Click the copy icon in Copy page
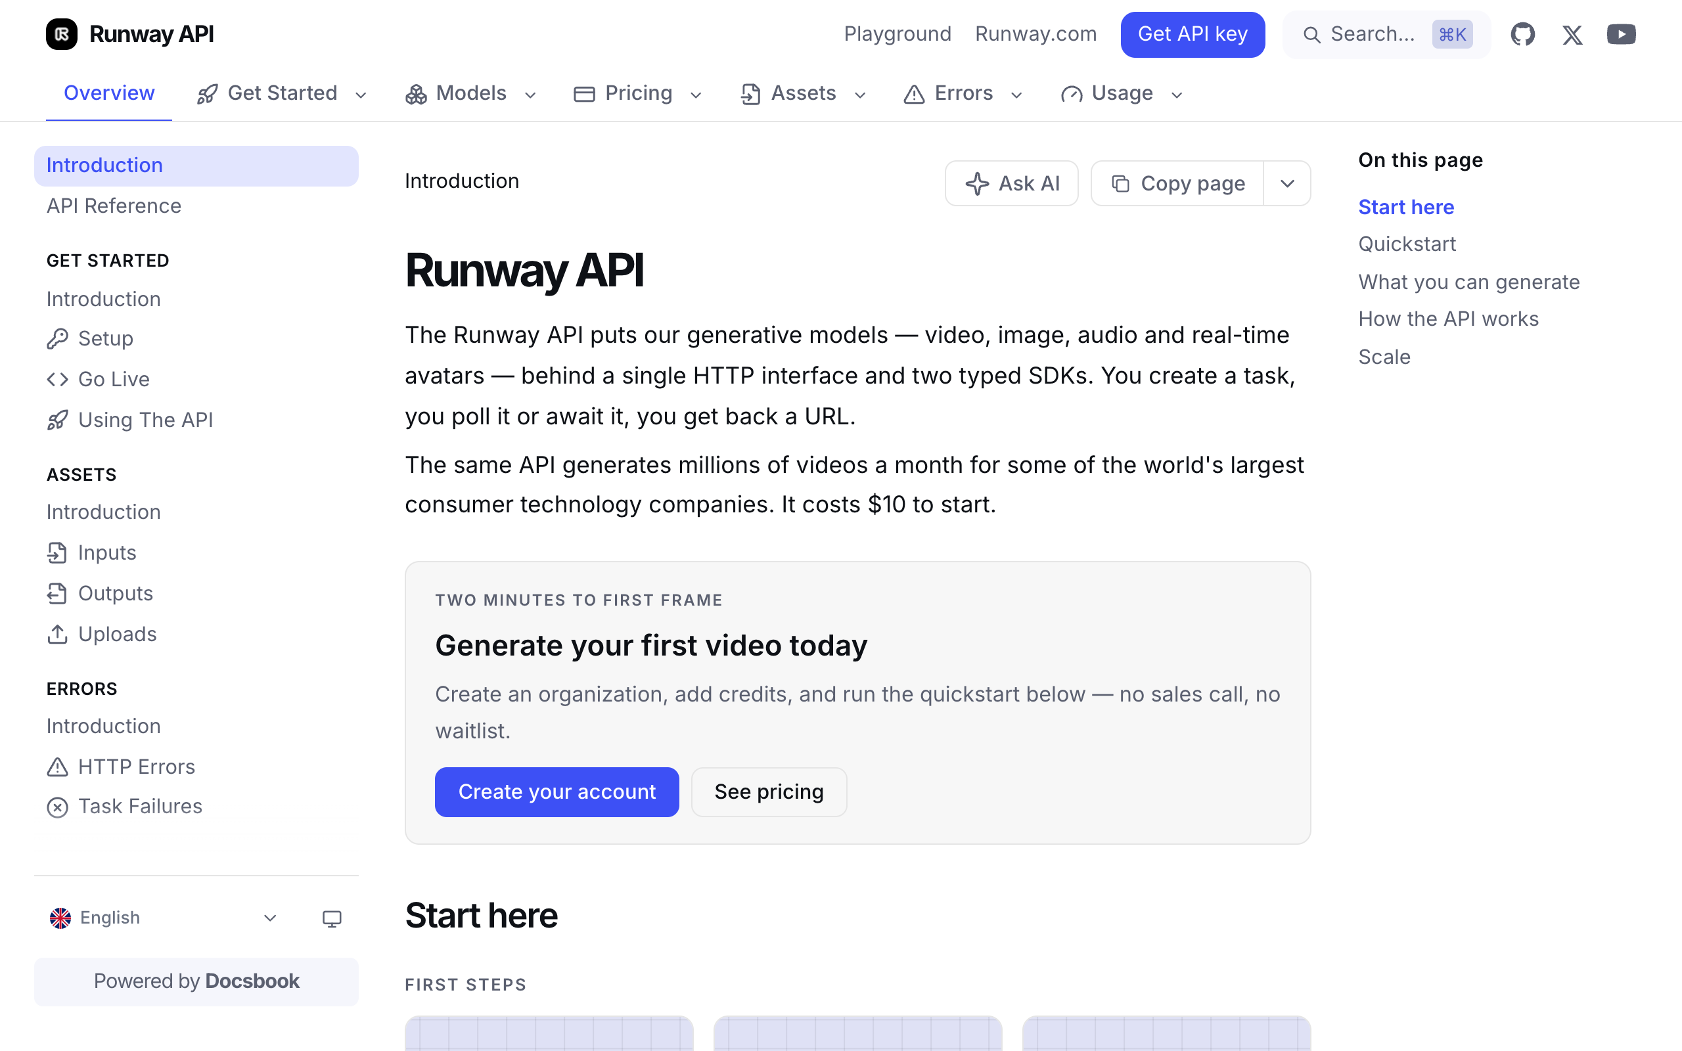Viewport: 1682px width, 1051px height. pyautogui.click(x=1120, y=183)
